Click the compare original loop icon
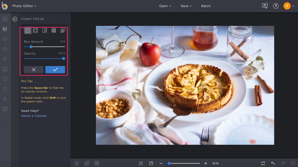 pos(263,164)
